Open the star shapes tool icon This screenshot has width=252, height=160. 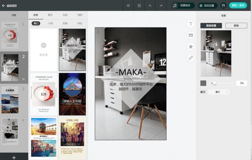pos(191,47)
